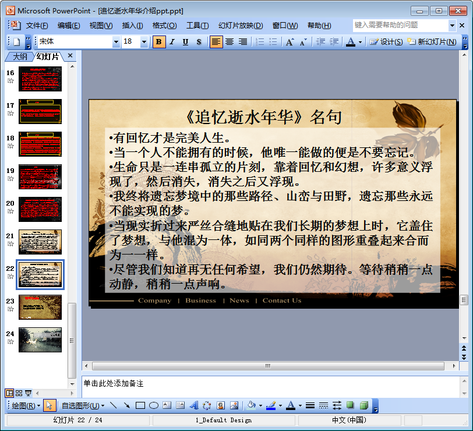
Task: Close the slides pane
Action: point(70,55)
